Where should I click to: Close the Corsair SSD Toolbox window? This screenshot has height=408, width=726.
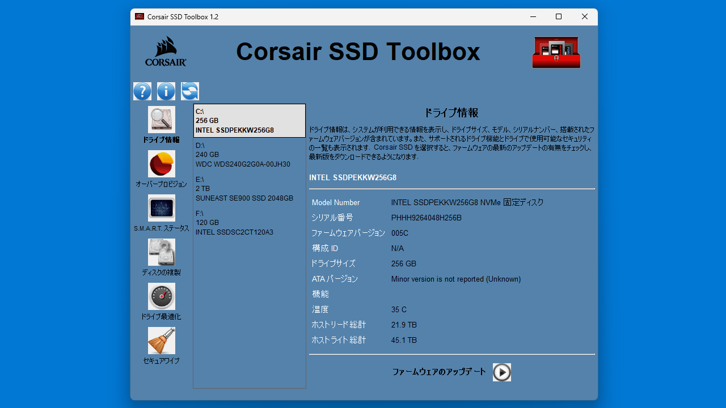[x=585, y=16]
